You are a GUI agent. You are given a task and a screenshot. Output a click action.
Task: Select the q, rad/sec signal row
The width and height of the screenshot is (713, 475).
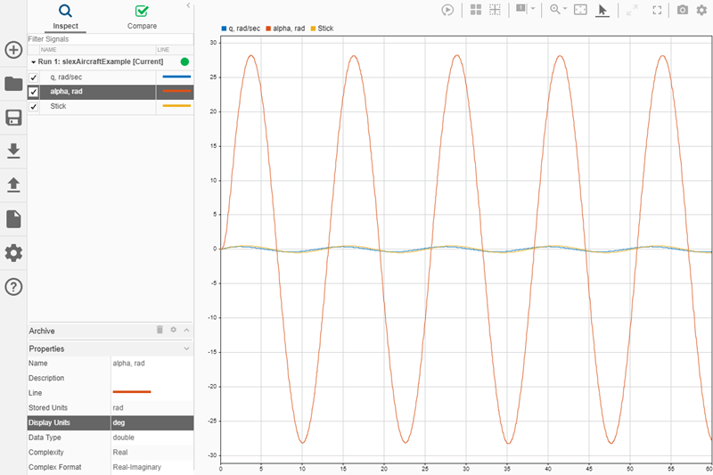(x=111, y=78)
